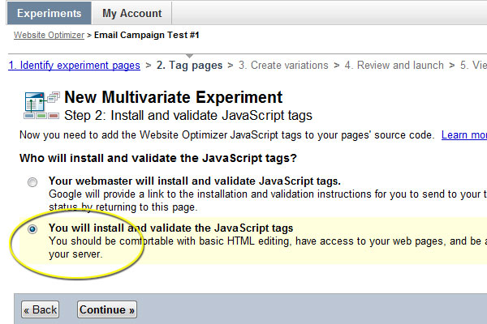Select the You will install radio button

pos(32,230)
